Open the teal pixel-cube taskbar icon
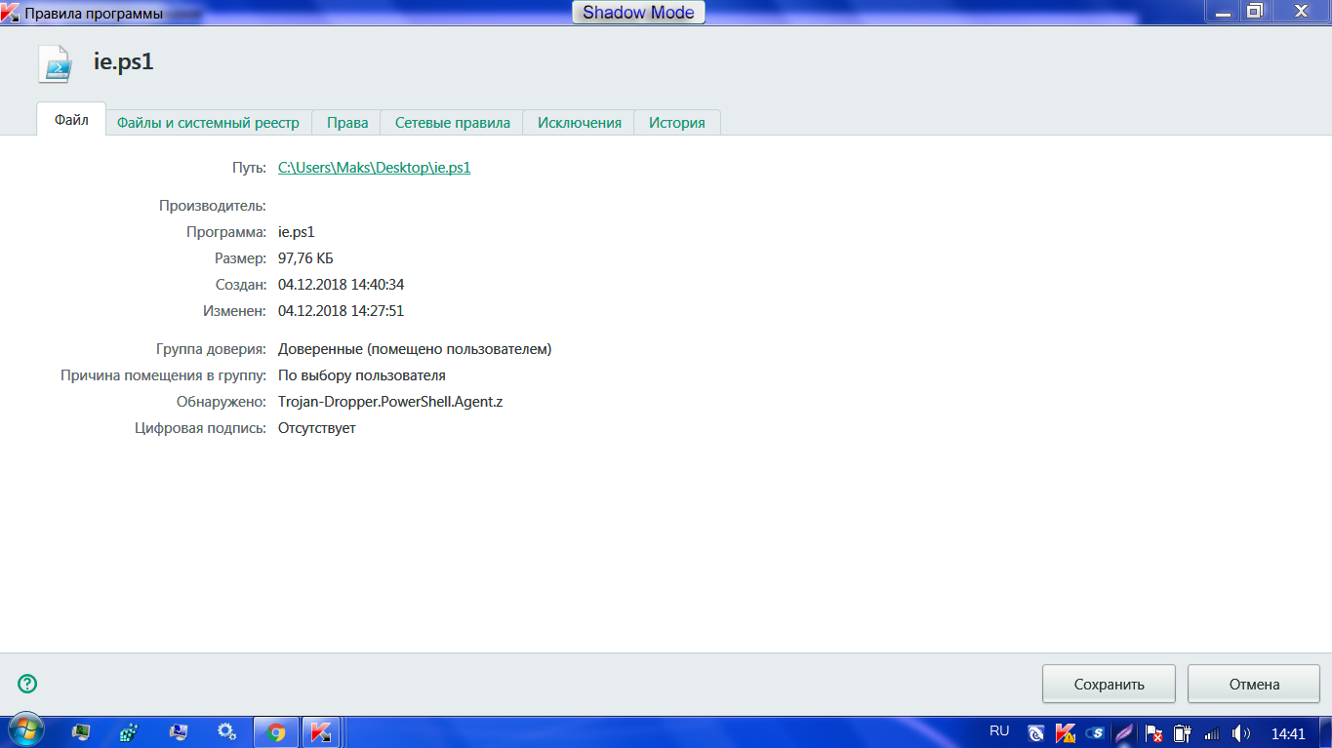The height and width of the screenshot is (748, 1332). coord(129,731)
